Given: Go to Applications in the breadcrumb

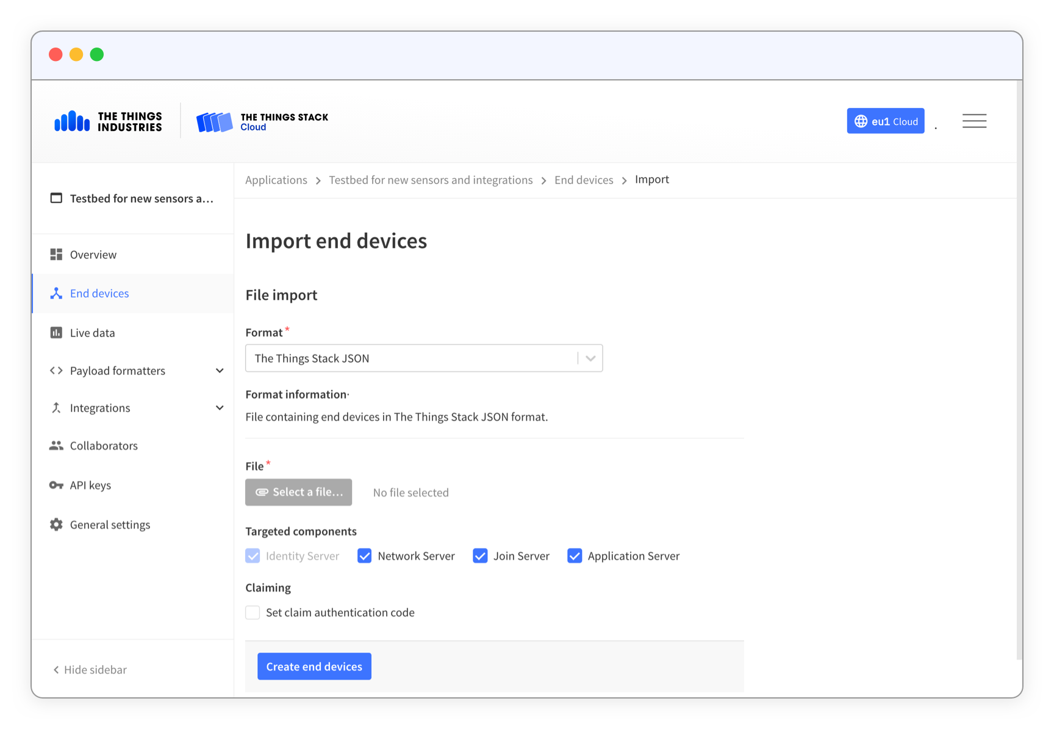Looking at the screenshot, I should [276, 180].
